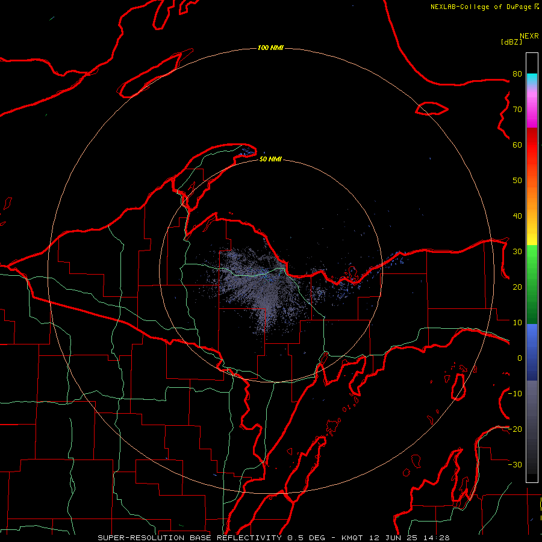Click the '60' value on the dBZ scale
542x542 pixels.
(x=517, y=145)
